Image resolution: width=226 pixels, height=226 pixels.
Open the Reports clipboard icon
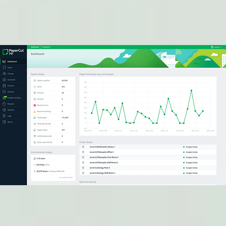pyautogui.click(x=4, y=104)
